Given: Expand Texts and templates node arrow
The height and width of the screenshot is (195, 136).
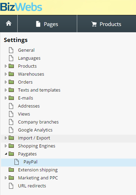Looking at the screenshot, I should tap(6, 90).
